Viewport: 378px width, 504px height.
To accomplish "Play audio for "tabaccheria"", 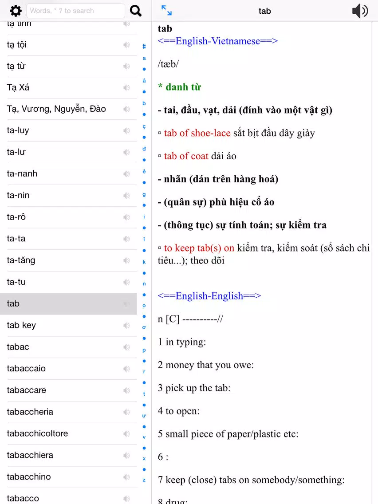I will coord(126,412).
